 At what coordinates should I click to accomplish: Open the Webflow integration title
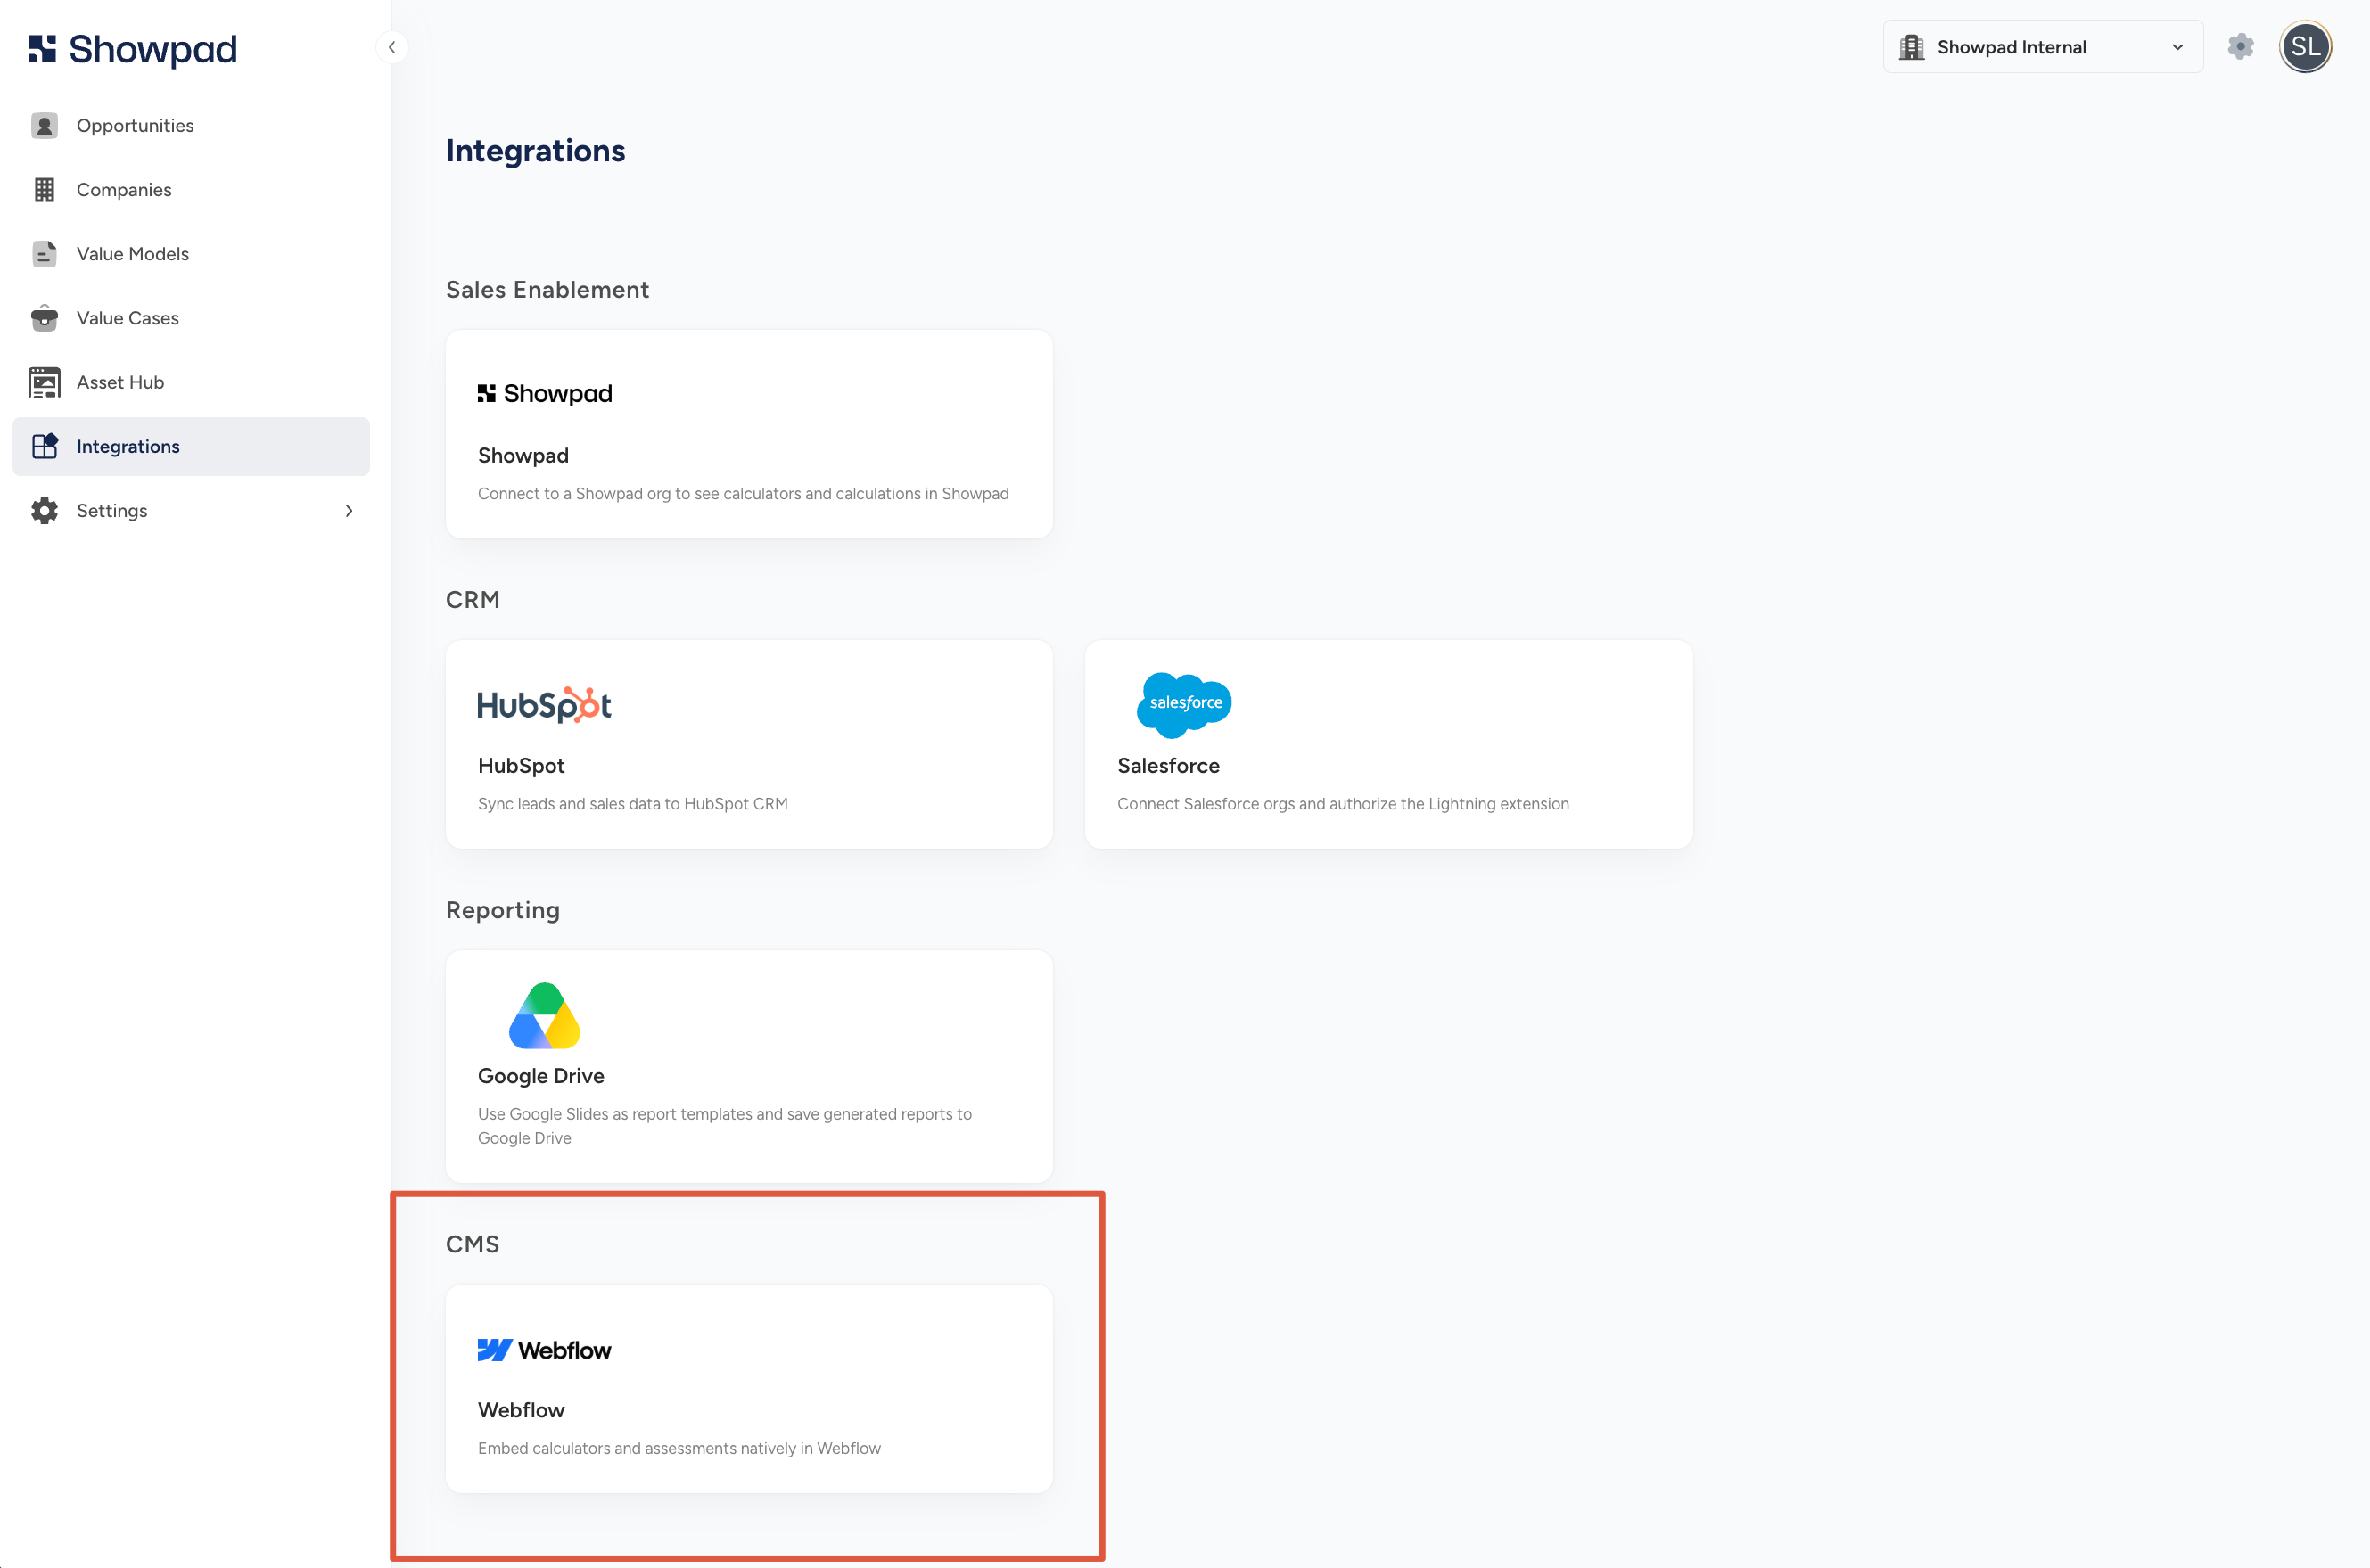pyautogui.click(x=521, y=1409)
